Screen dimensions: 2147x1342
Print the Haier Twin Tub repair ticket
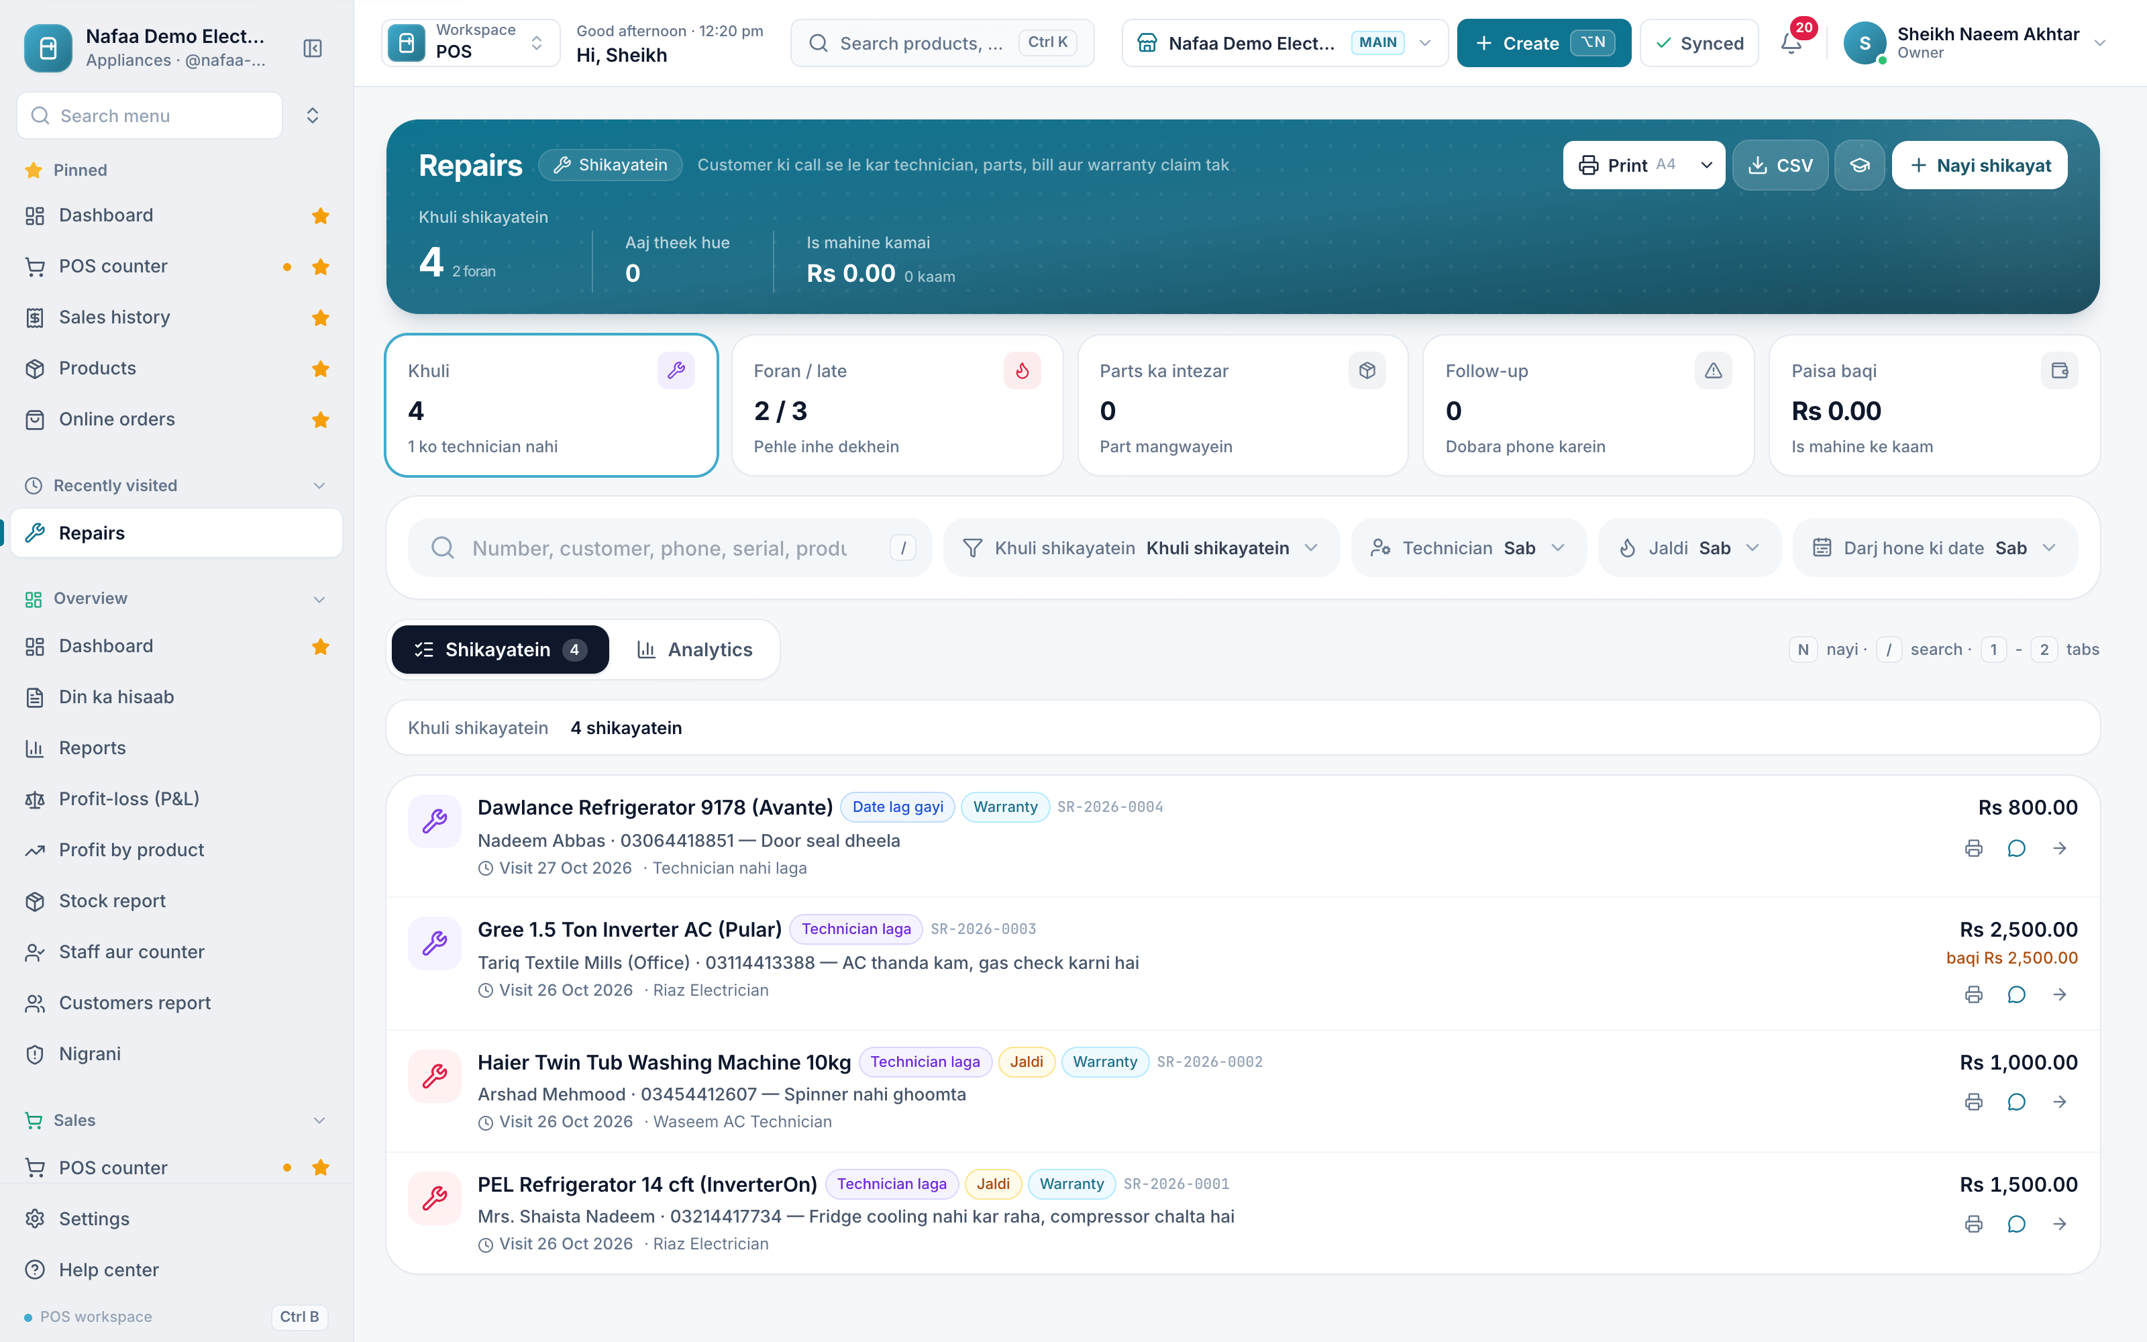(x=1973, y=1102)
